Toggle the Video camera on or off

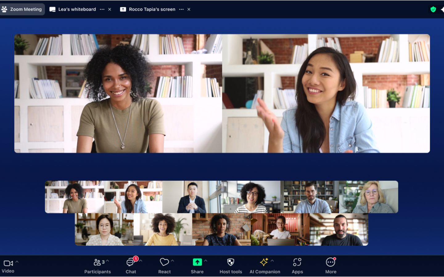point(8,263)
